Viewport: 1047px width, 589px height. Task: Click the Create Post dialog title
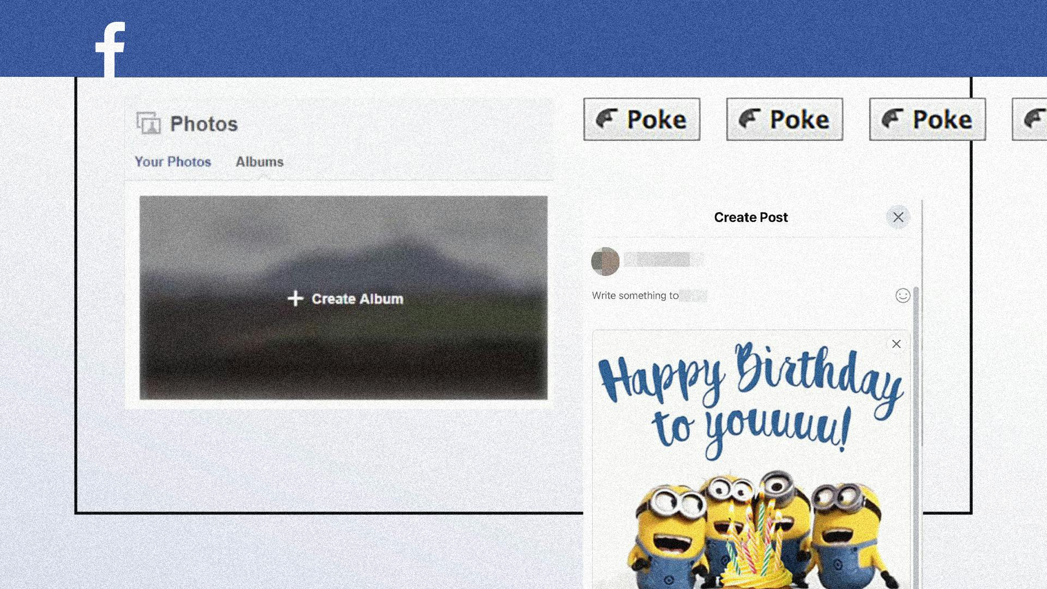(x=751, y=217)
